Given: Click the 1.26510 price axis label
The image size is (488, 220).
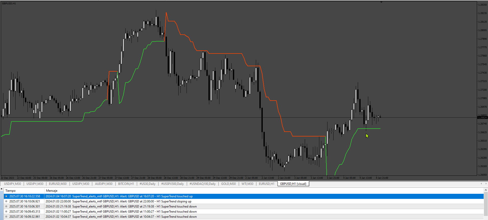Looking at the screenshot, I should [x=482, y=141].
